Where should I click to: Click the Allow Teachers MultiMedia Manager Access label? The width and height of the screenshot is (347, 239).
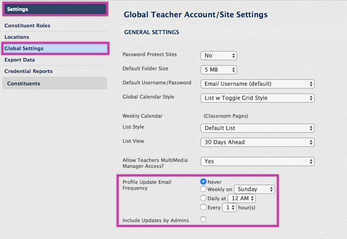(155, 163)
